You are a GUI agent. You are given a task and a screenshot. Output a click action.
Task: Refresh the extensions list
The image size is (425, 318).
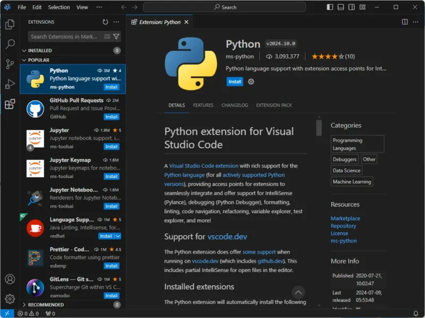pyautogui.click(x=105, y=22)
